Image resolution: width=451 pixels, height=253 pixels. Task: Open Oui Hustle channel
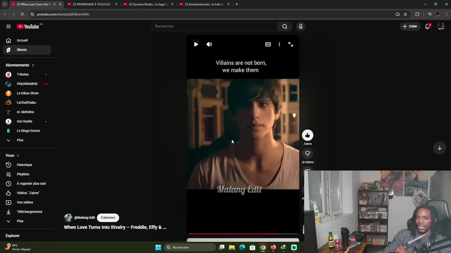(x=27, y=121)
